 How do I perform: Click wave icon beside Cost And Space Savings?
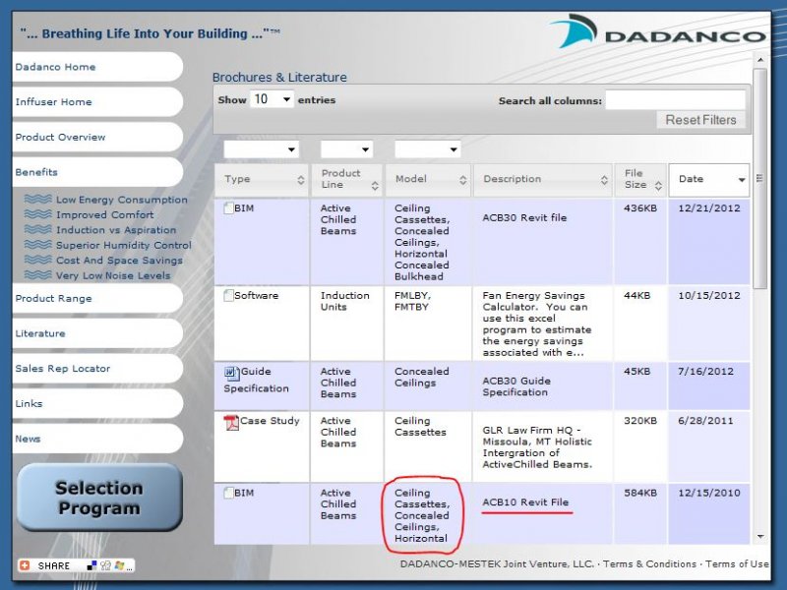point(38,260)
